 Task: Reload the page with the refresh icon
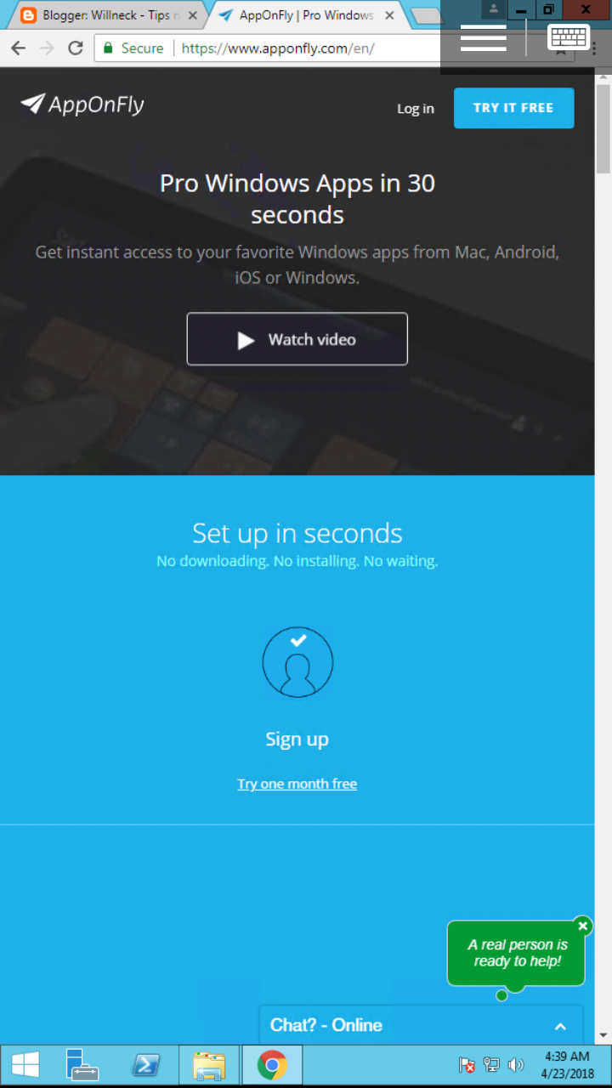(76, 48)
